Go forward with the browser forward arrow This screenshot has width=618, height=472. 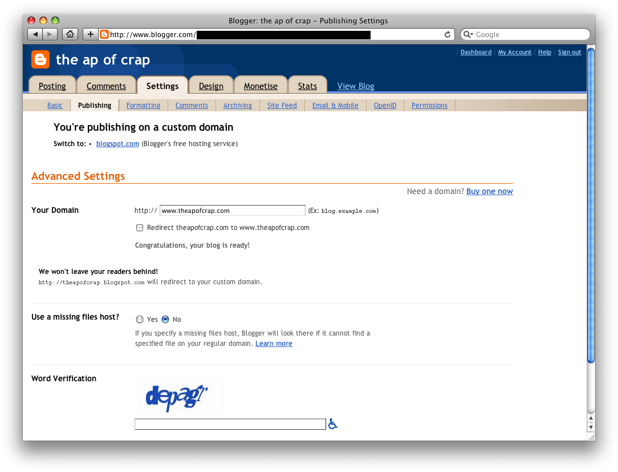pyautogui.click(x=50, y=34)
